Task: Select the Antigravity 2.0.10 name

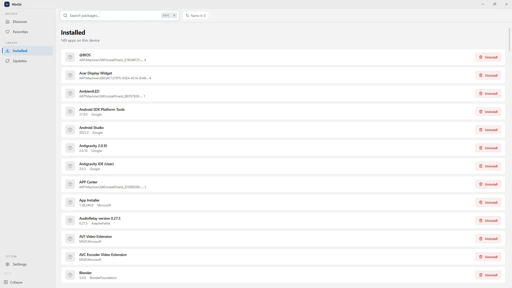Action: tap(93, 146)
